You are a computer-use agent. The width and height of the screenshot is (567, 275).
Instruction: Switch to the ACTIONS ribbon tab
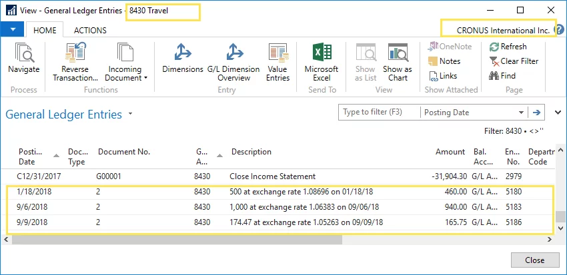pos(90,30)
